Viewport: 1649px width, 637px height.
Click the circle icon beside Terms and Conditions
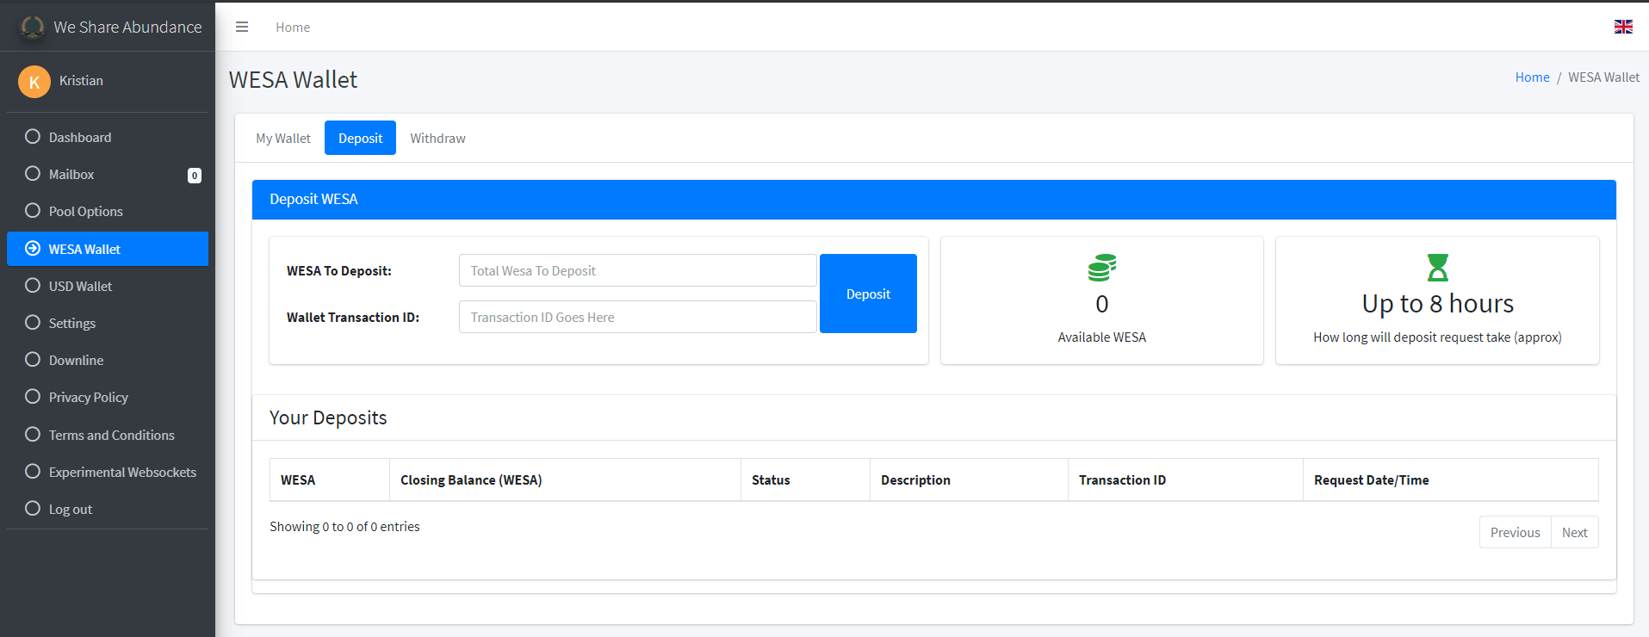(33, 434)
